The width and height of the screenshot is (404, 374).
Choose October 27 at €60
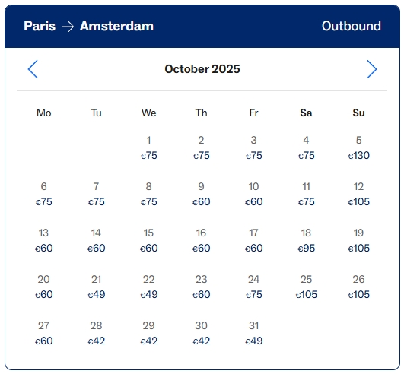pyautogui.click(x=44, y=333)
